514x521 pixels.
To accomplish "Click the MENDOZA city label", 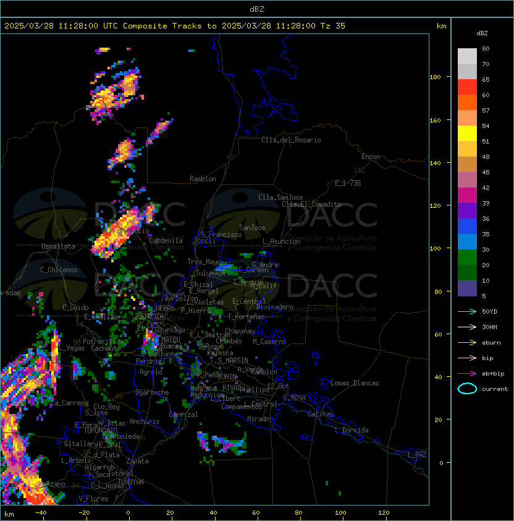I will (x=150, y=316).
